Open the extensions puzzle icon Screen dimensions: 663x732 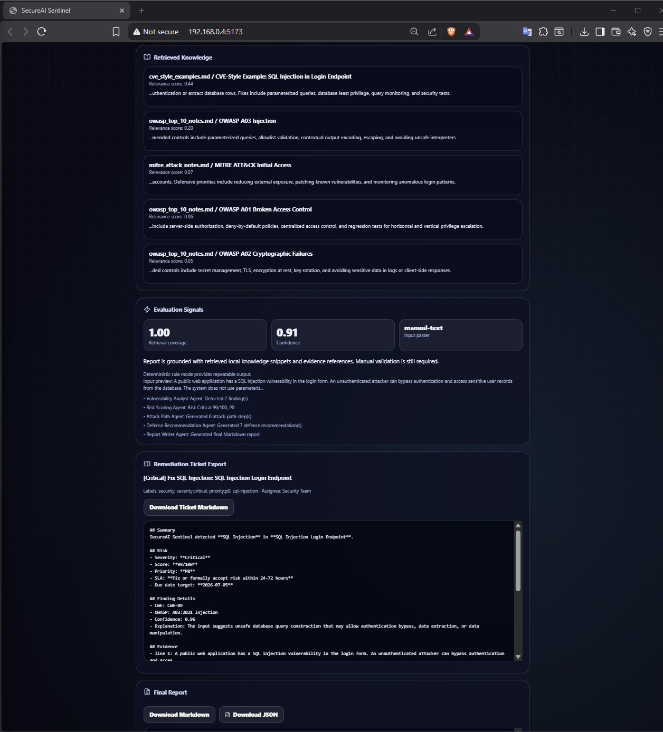pyautogui.click(x=543, y=32)
